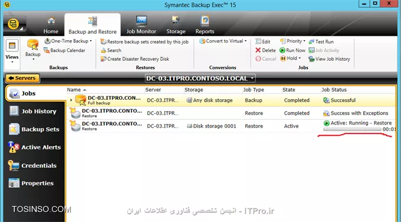Close the Backup Exec window
The width and height of the screenshot is (401, 222).
click(389, 4)
